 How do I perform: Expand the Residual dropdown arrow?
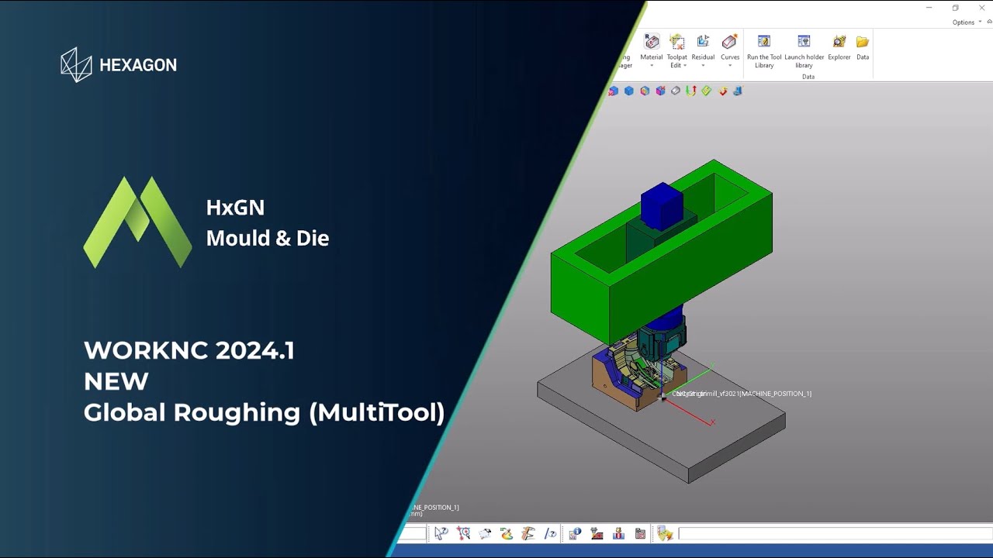click(703, 66)
